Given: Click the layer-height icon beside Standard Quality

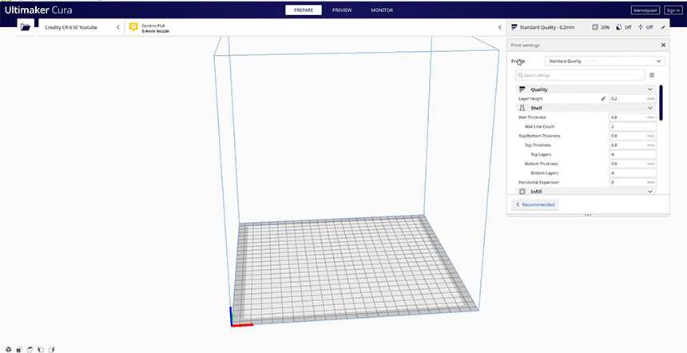Looking at the screenshot, I should pyautogui.click(x=514, y=27).
